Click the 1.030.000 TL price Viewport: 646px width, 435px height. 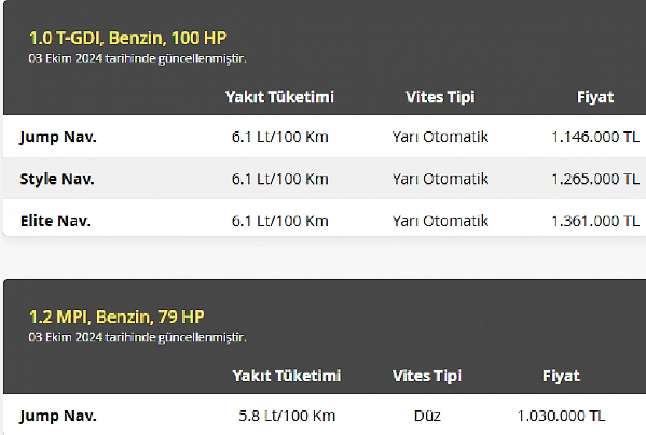tap(561, 416)
